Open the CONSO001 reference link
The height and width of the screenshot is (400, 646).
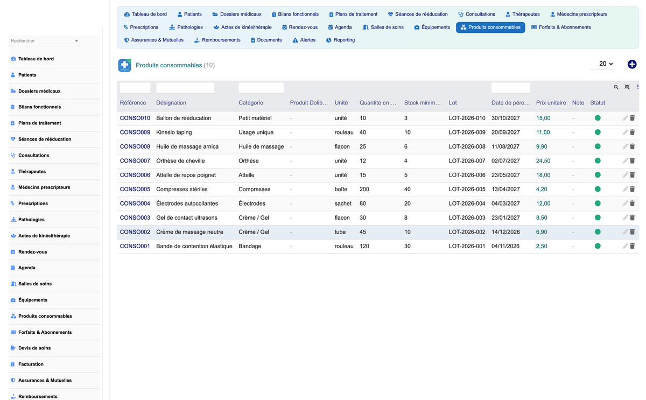point(135,247)
